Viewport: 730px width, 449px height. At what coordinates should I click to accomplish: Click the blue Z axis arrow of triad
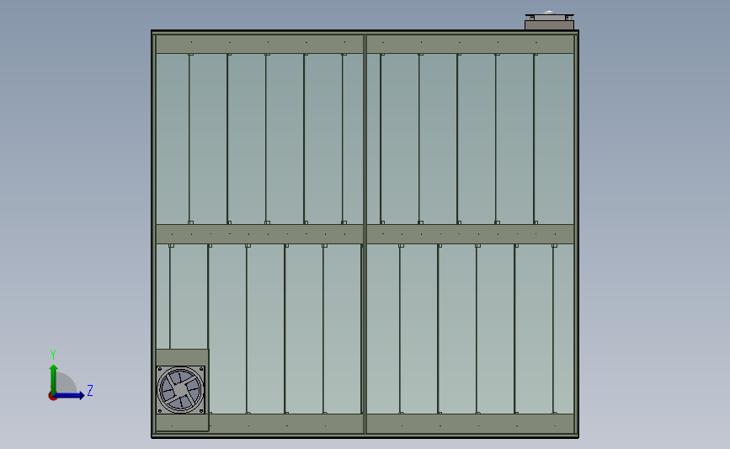click(69, 396)
